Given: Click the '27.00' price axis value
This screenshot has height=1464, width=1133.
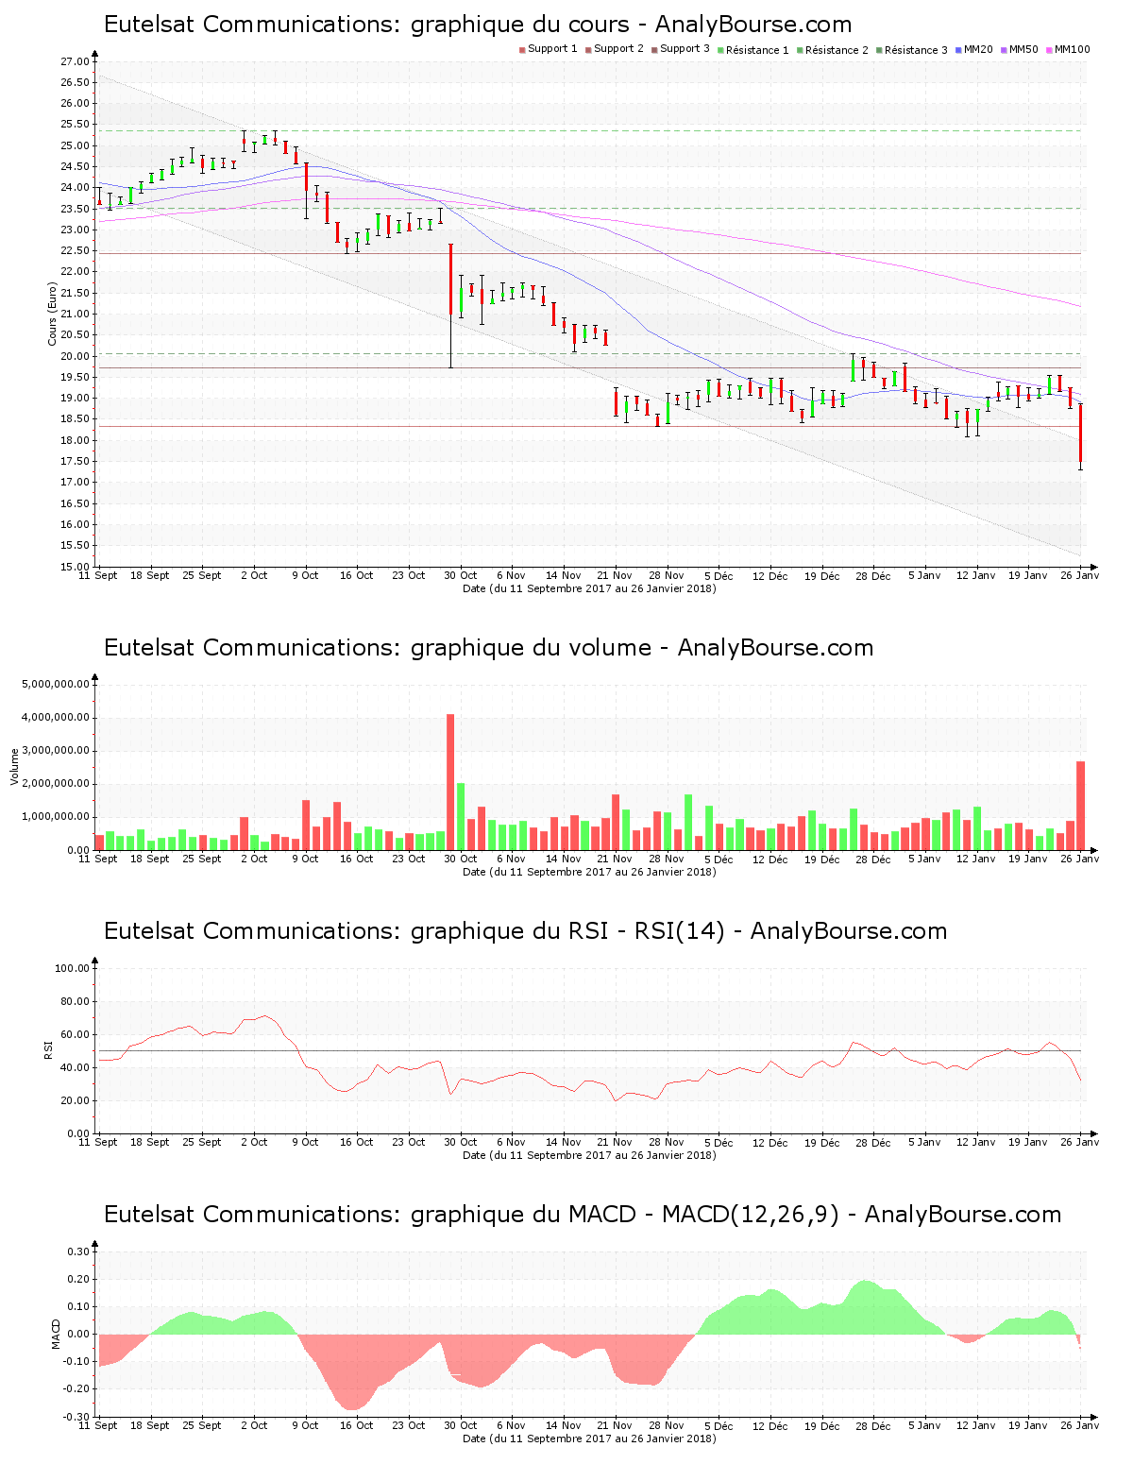Looking at the screenshot, I should coord(75,61).
